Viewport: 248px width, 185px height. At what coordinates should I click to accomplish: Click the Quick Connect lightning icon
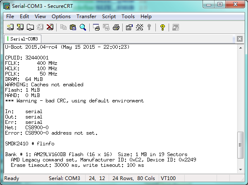(x=20, y=27)
